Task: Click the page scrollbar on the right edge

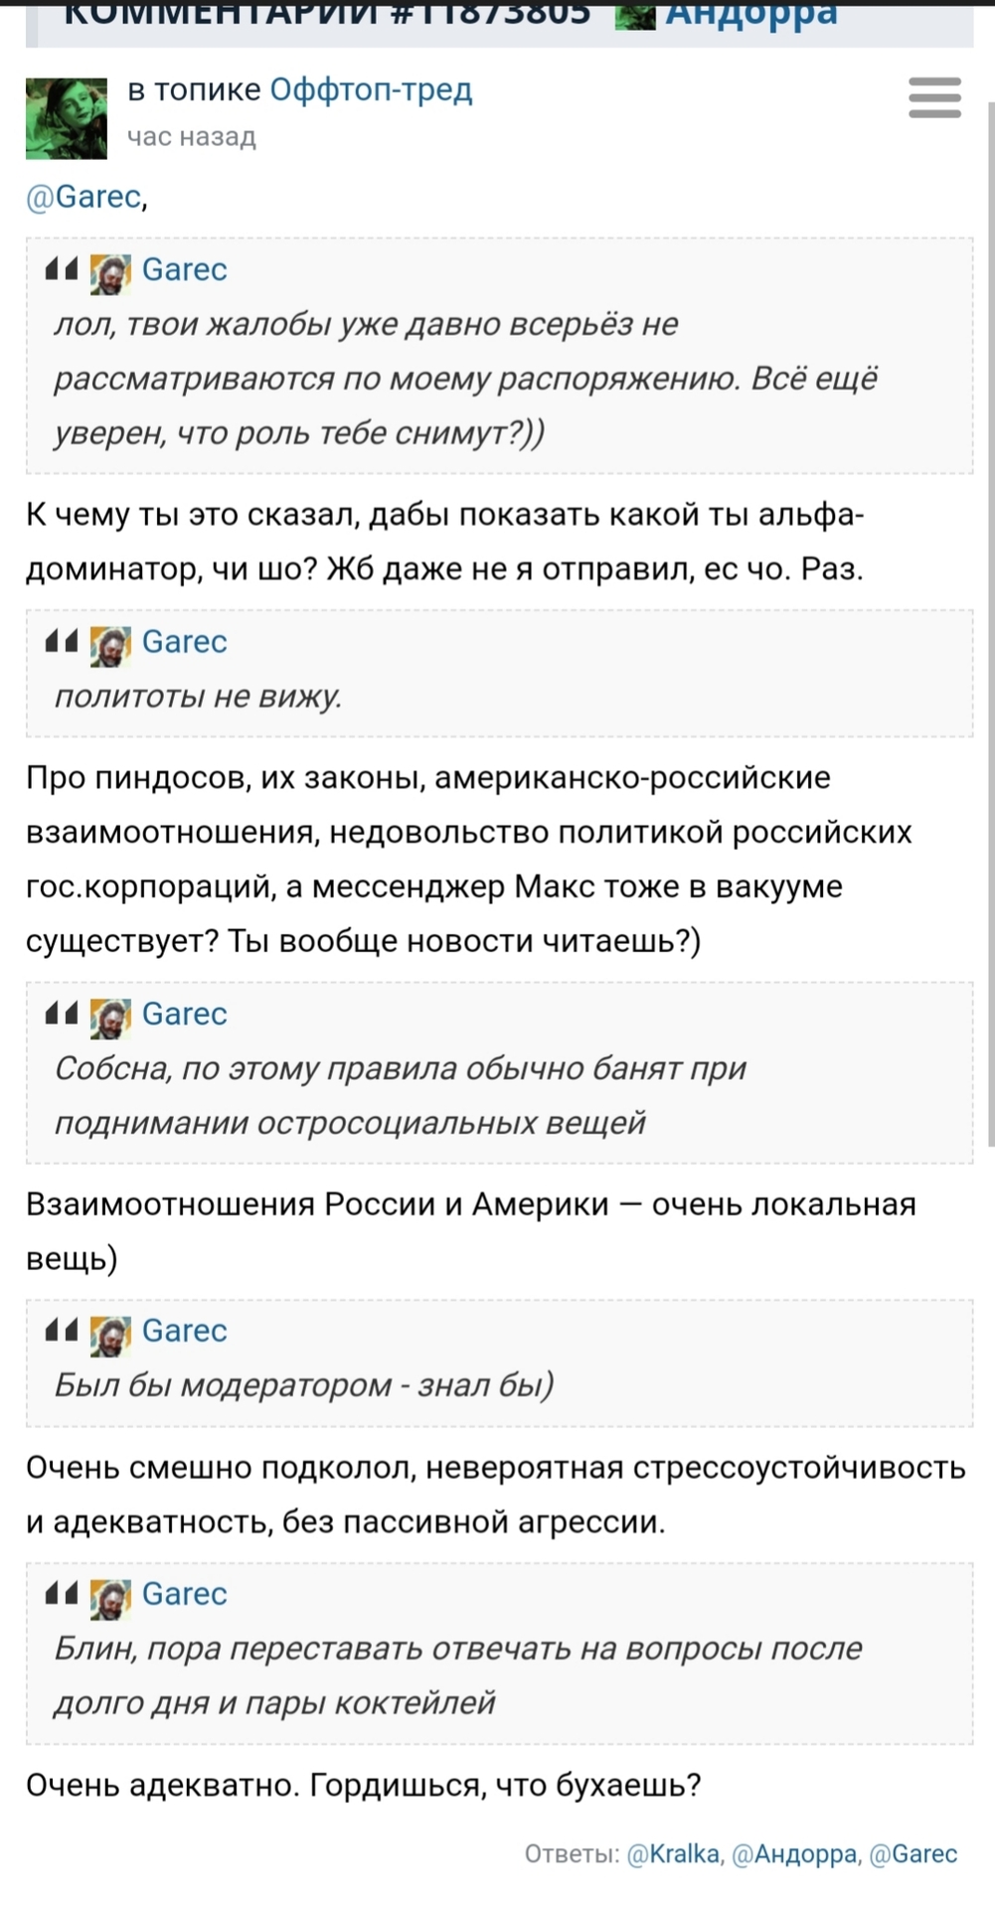Action: click(x=990, y=596)
